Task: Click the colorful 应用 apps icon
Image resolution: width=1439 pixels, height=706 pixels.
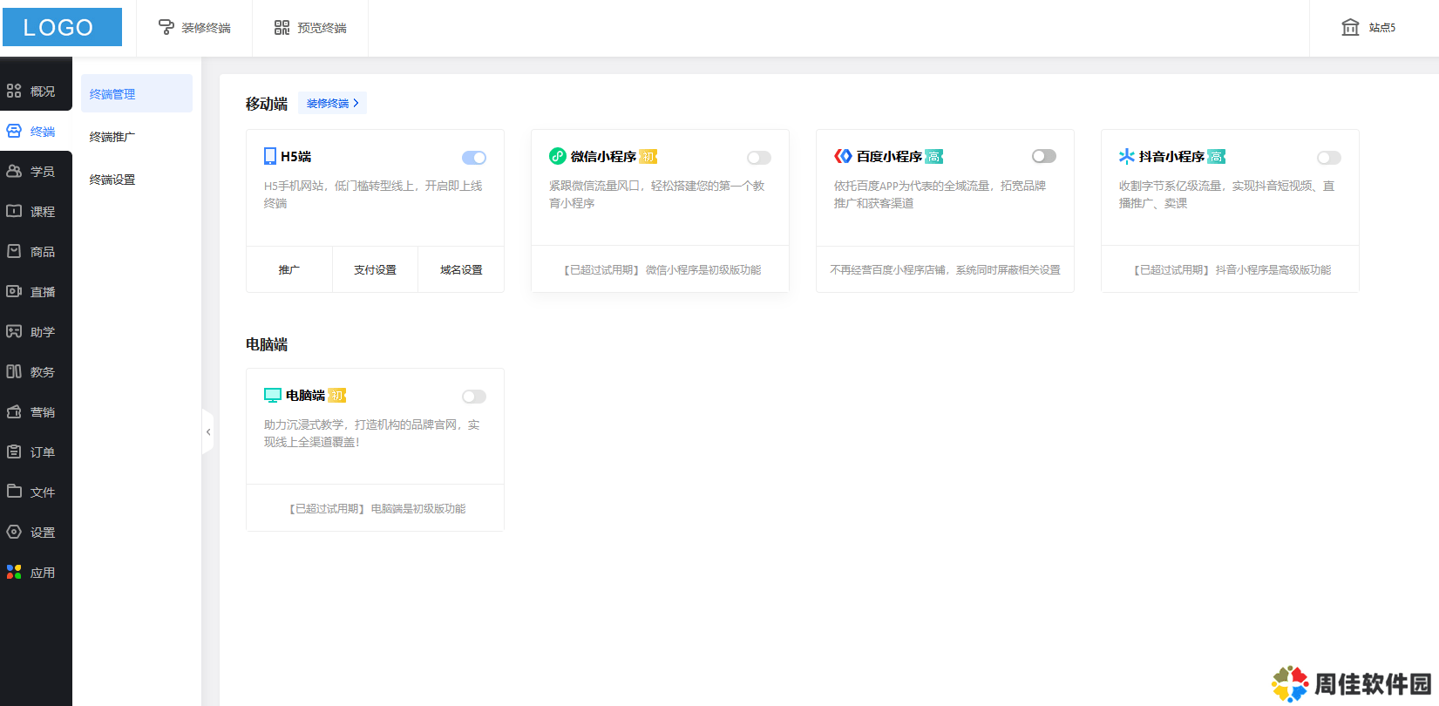Action: (x=14, y=572)
